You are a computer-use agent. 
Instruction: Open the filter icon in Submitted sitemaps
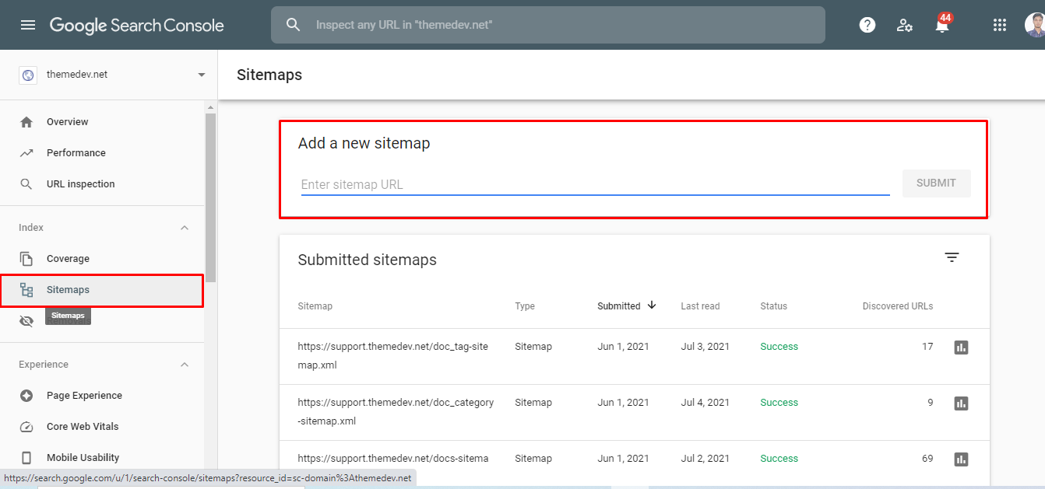952,257
